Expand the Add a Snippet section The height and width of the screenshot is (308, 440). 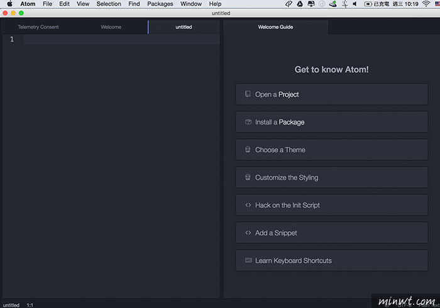[332, 233]
